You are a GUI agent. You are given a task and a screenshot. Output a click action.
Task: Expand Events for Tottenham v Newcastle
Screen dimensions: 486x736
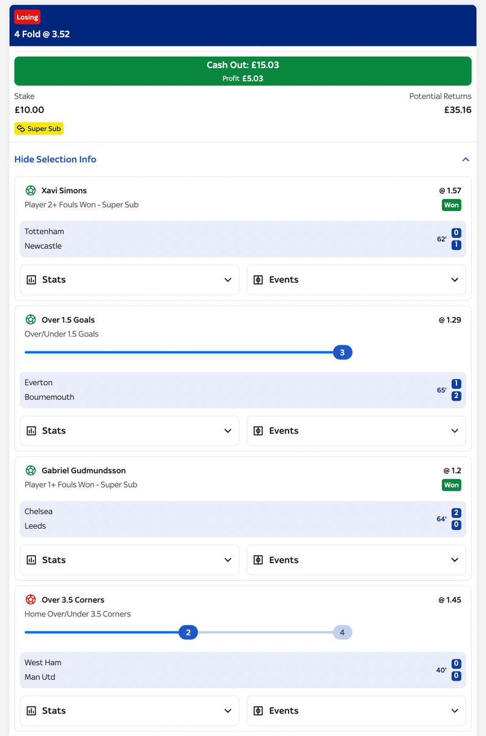tap(356, 280)
